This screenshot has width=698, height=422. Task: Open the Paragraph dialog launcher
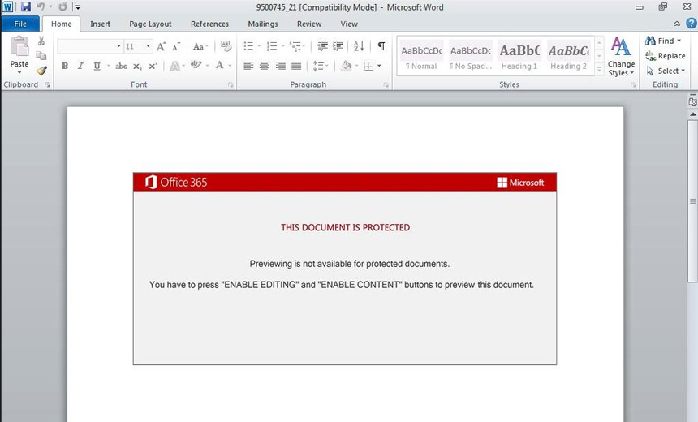point(386,84)
